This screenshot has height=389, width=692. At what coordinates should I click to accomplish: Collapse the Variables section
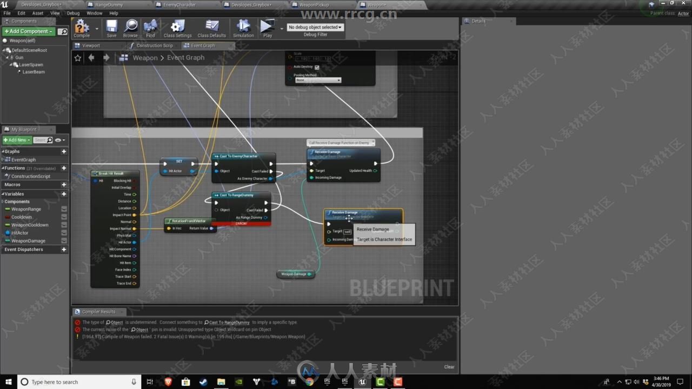(3, 194)
